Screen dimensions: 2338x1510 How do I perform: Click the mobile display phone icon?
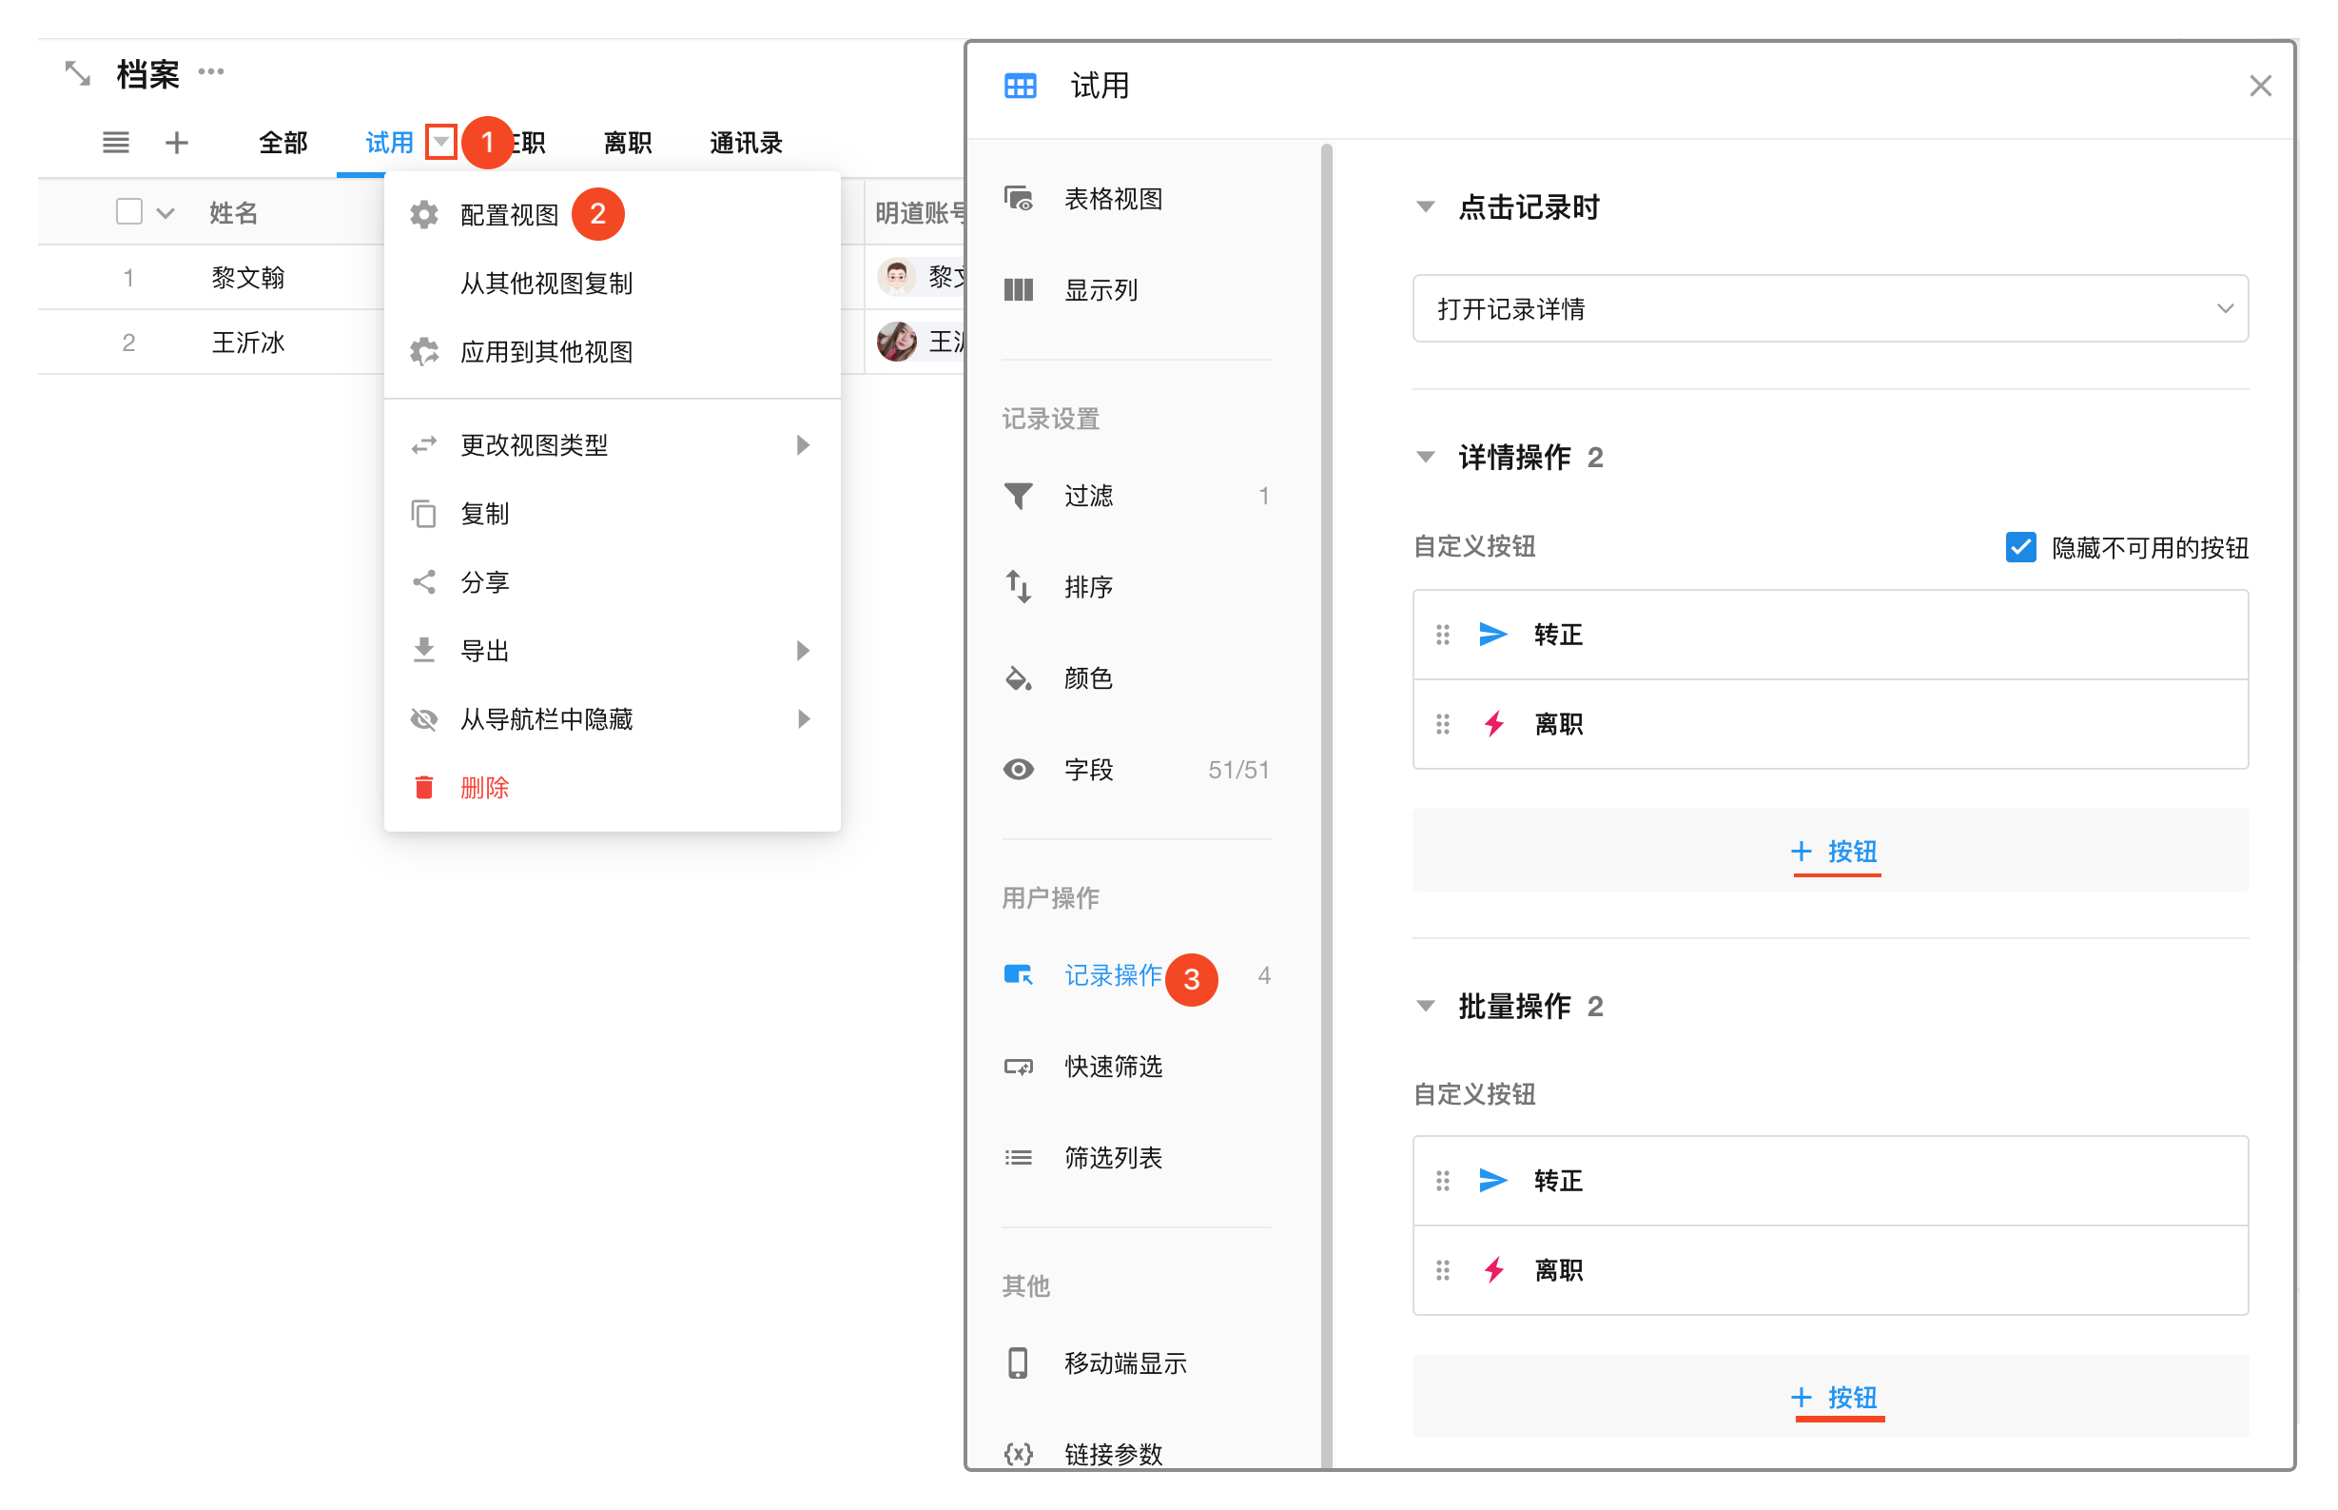(x=1018, y=1363)
